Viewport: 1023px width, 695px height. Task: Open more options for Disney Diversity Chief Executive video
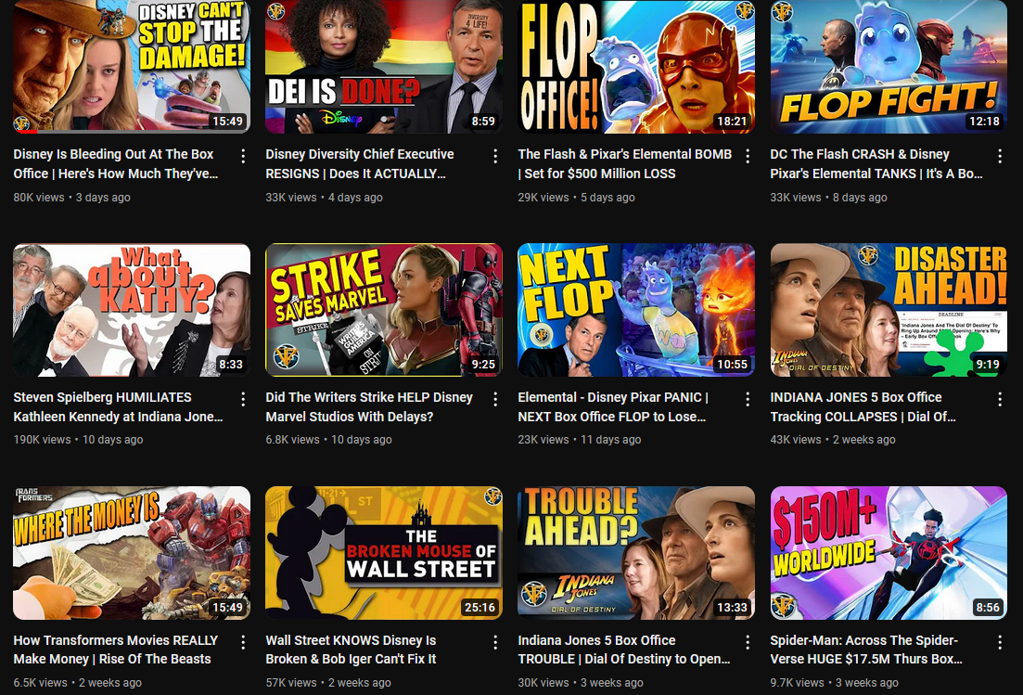pos(495,156)
